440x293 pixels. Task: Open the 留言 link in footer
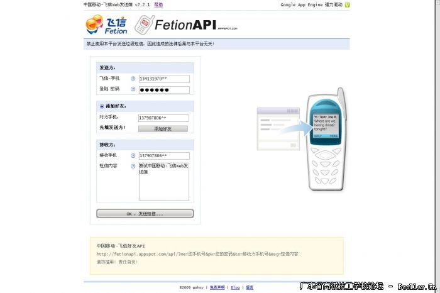point(250,287)
